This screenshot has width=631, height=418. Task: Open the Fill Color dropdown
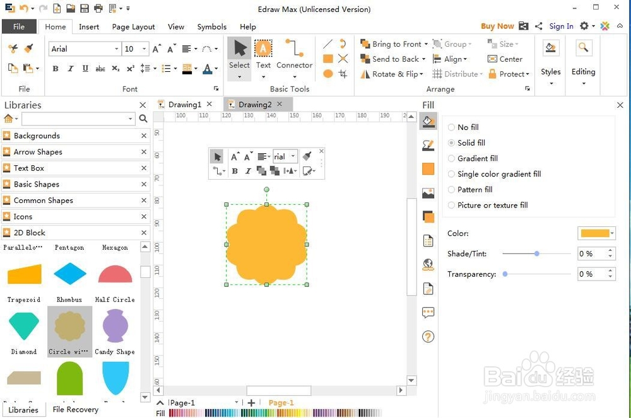point(612,233)
